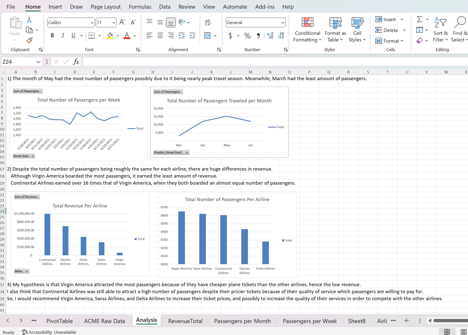Open Conditional Formatting menu
This screenshot has width=468, height=335.
[x=307, y=30]
